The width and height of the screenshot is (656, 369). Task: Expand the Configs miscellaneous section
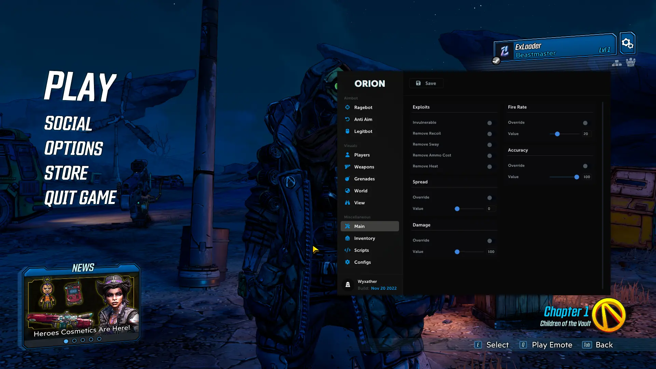click(362, 262)
